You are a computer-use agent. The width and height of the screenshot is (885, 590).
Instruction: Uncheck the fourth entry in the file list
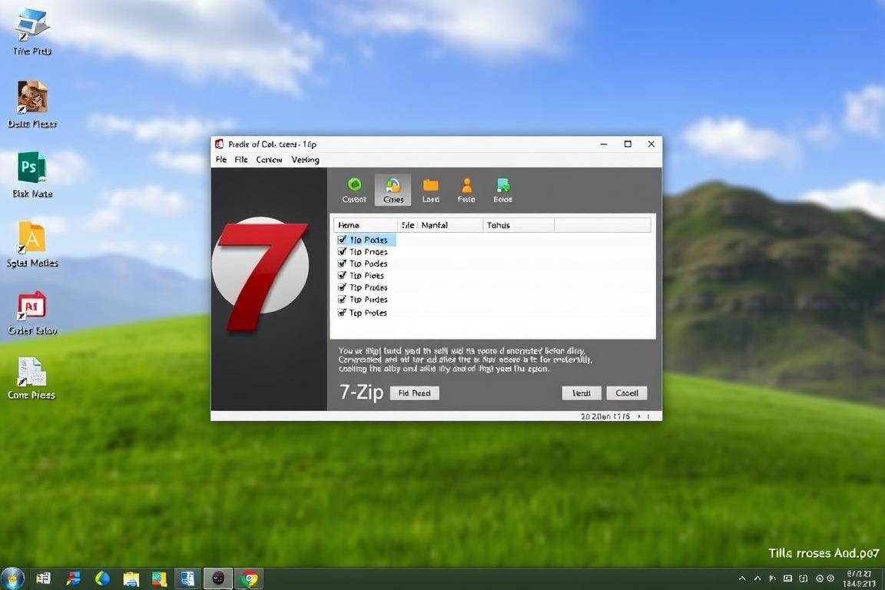pos(342,275)
